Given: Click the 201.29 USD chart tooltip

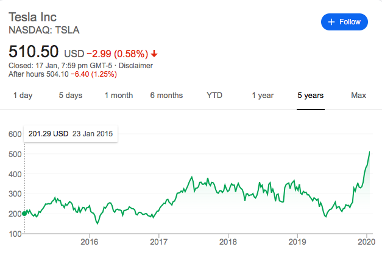Looking at the screenshot, I should click(71, 133).
